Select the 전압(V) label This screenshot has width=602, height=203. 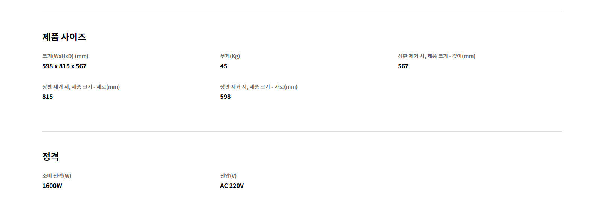[228, 176]
